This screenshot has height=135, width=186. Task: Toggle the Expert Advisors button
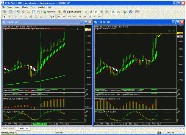(72, 12)
